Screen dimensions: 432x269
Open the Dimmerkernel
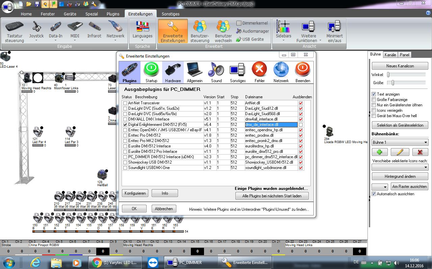click(252, 23)
